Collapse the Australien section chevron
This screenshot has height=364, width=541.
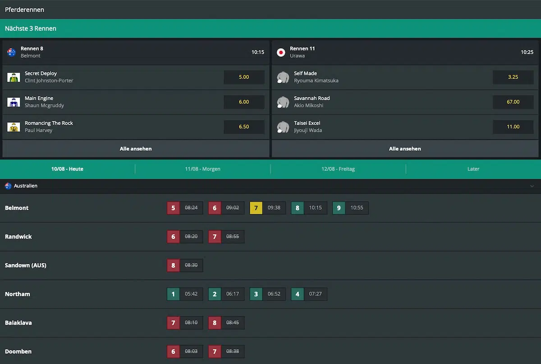[x=532, y=186]
